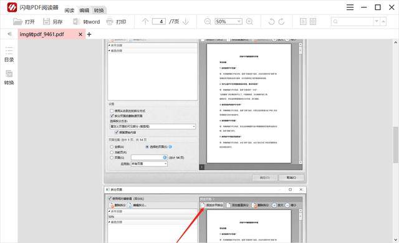Screen dimensions: 399x243
Task: Rotate the page counterclockwise
Action: coord(272,22)
